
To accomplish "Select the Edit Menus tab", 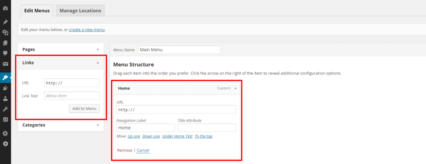I will click(37, 10).
